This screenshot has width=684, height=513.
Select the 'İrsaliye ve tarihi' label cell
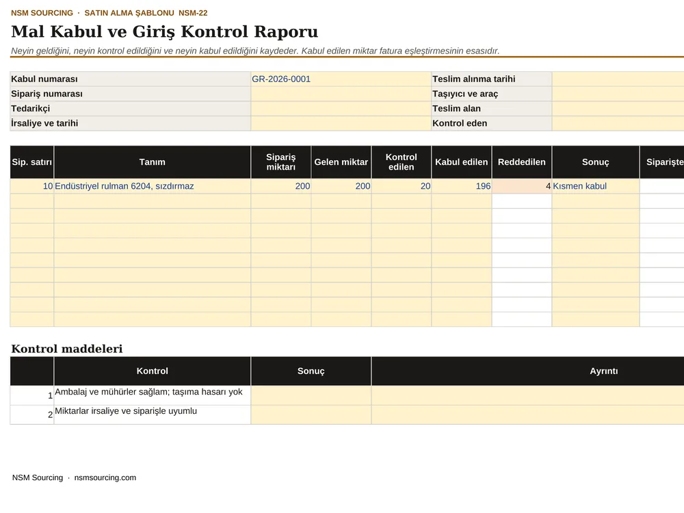point(131,123)
